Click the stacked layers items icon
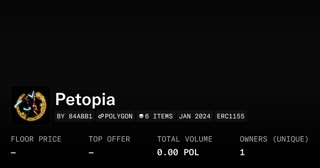320x168 pixels. click(141, 116)
